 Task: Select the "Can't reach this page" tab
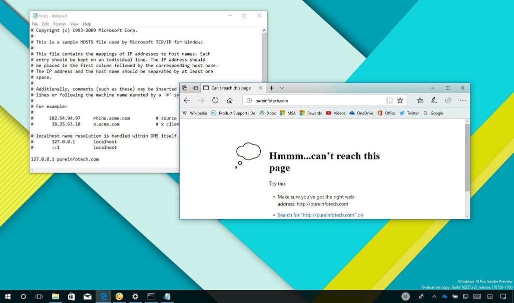(x=230, y=88)
